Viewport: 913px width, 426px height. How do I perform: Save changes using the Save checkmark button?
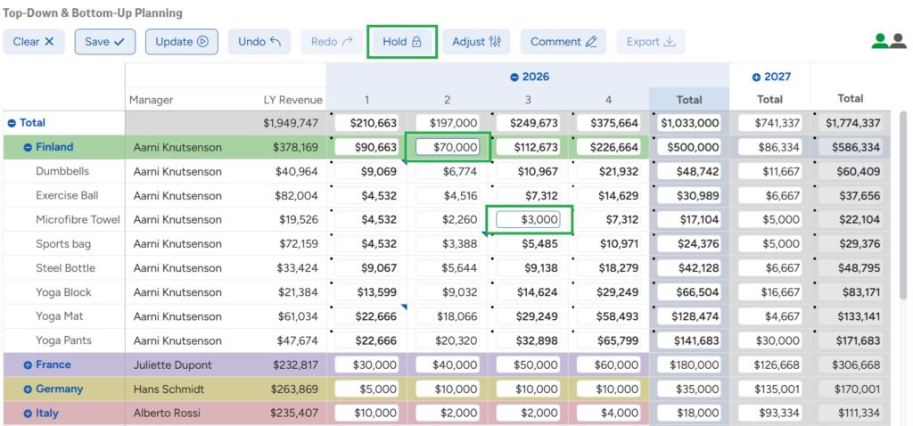(x=105, y=42)
